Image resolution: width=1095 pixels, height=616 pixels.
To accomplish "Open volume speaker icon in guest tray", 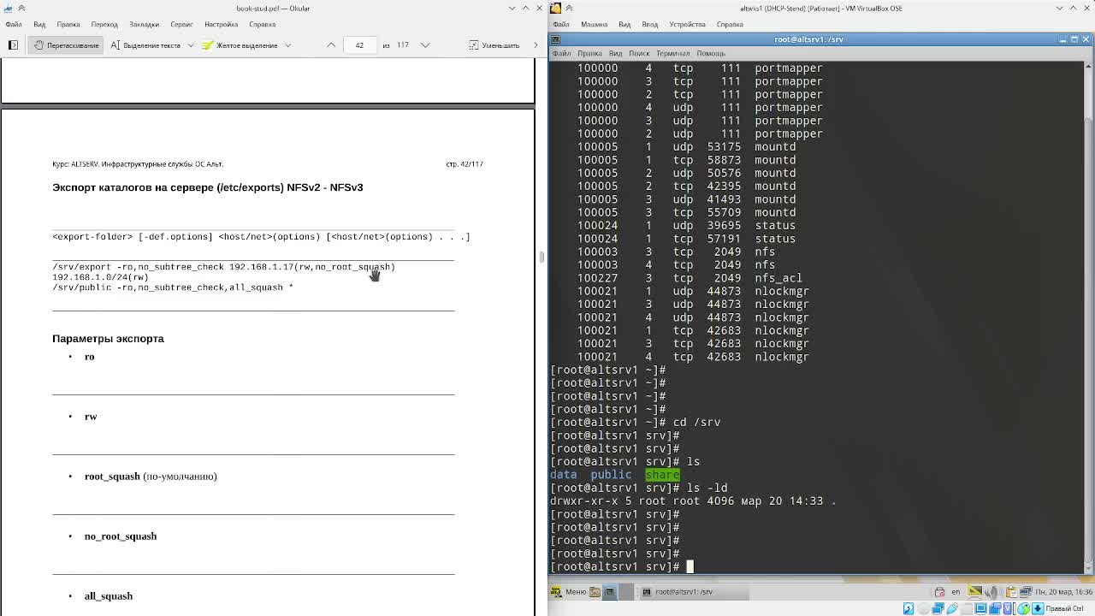I will 991,591.
